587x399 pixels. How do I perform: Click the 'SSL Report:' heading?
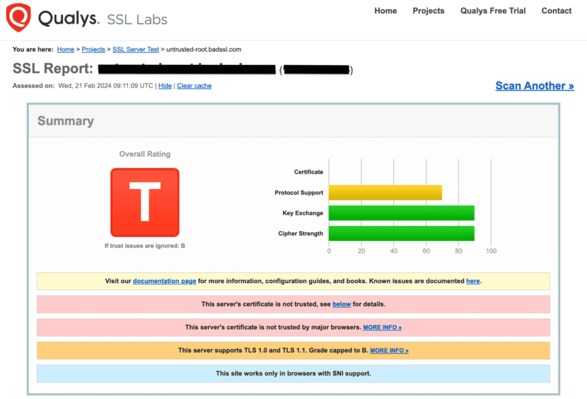[x=53, y=68]
